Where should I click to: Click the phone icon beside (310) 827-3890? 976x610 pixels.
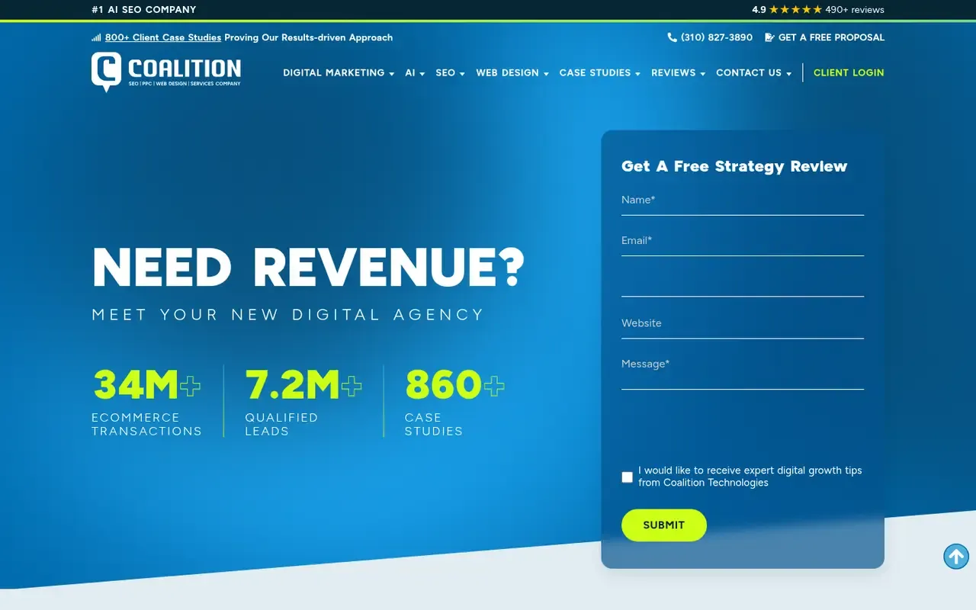pyautogui.click(x=672, y=37)
